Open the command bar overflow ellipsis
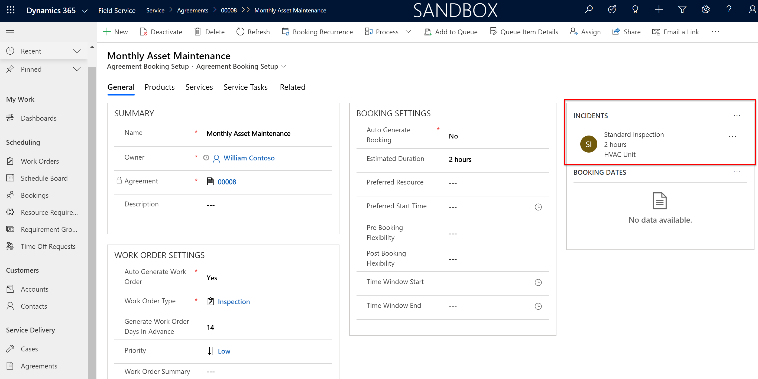This screenshot has height=379, width=758. click(x=715, y=32)
